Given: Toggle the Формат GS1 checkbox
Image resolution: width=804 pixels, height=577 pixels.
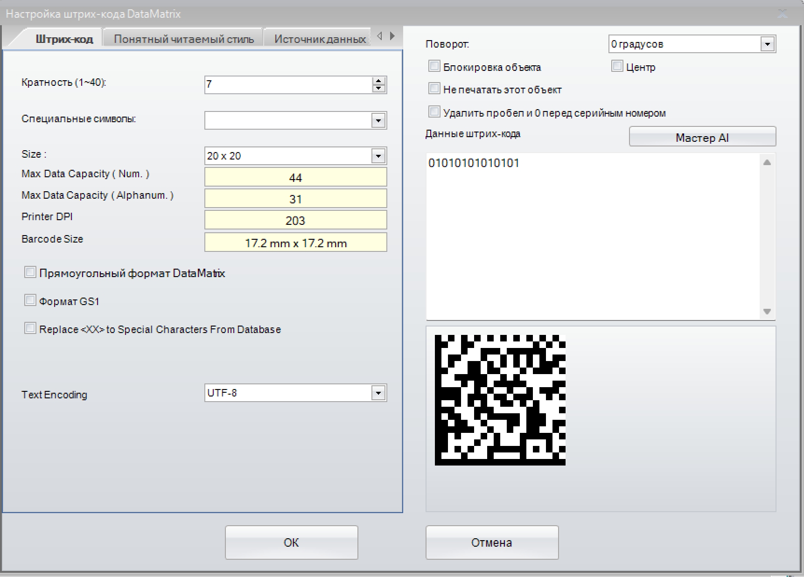Looking at the screenshot, I should point(30,300).
